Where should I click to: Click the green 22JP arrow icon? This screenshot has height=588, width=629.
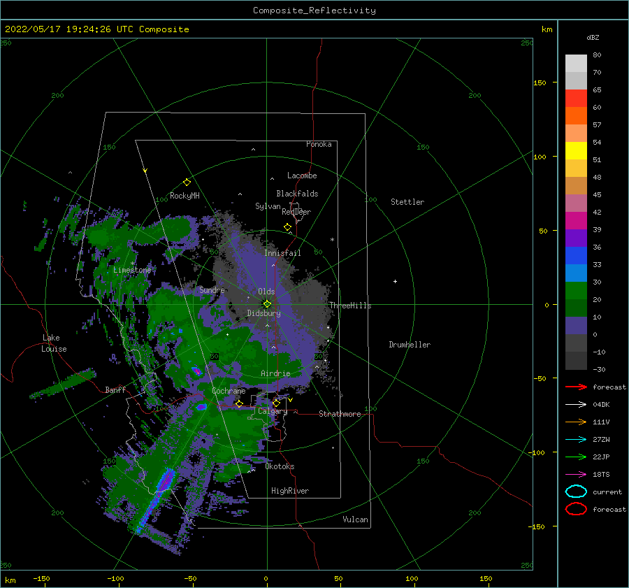[576, 457]
